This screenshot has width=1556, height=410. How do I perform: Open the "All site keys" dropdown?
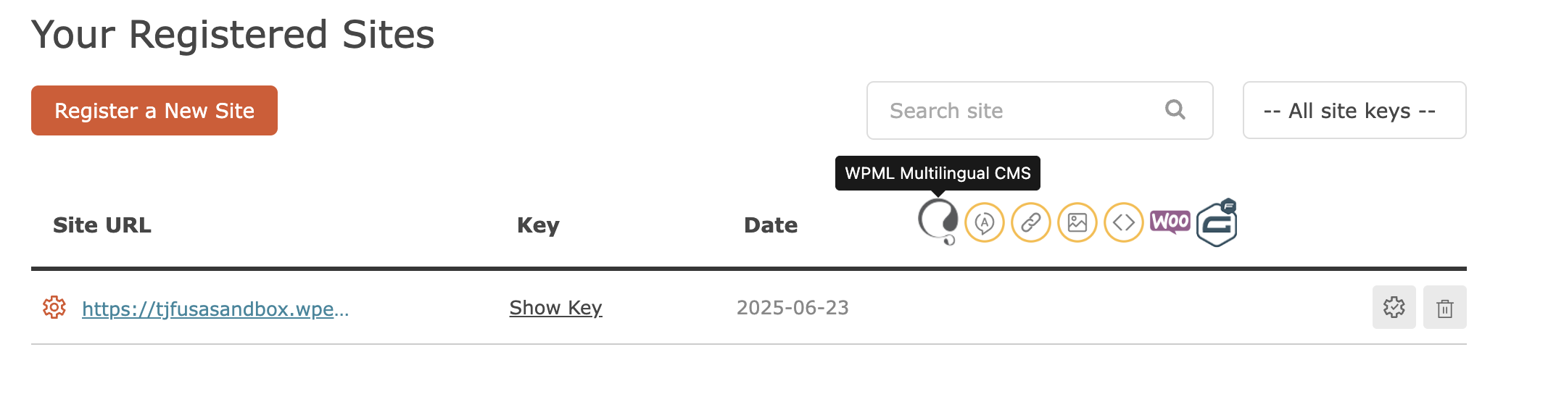[1354, 110]
